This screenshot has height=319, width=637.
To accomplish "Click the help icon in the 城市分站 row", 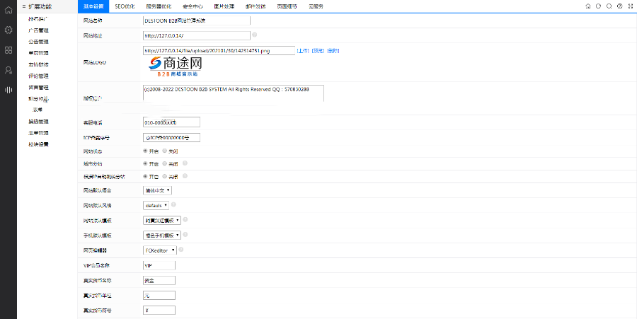I will tap(185, 163).
